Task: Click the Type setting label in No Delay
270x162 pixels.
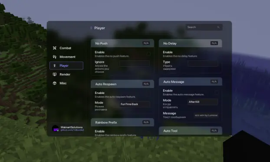Action: (166, 62)
